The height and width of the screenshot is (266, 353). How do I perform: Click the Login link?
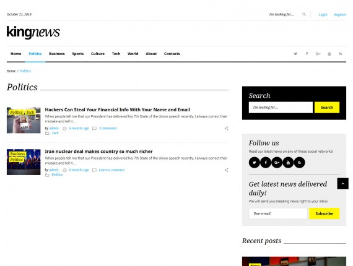323,15
